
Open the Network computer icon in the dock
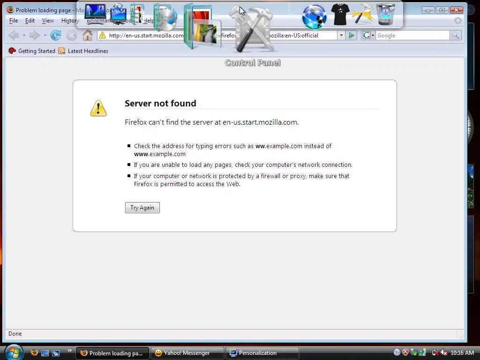tap(119, 14)
